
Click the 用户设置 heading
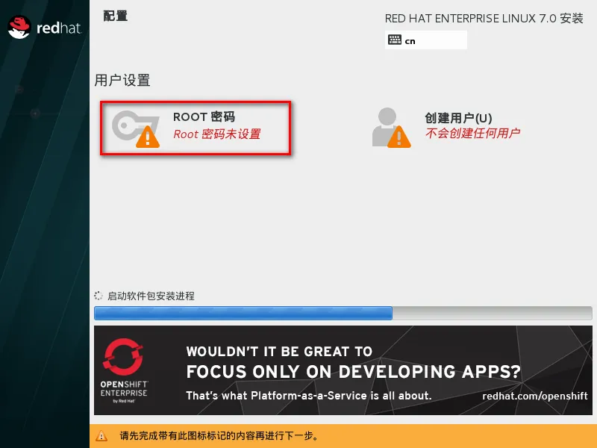click(122, 81)
